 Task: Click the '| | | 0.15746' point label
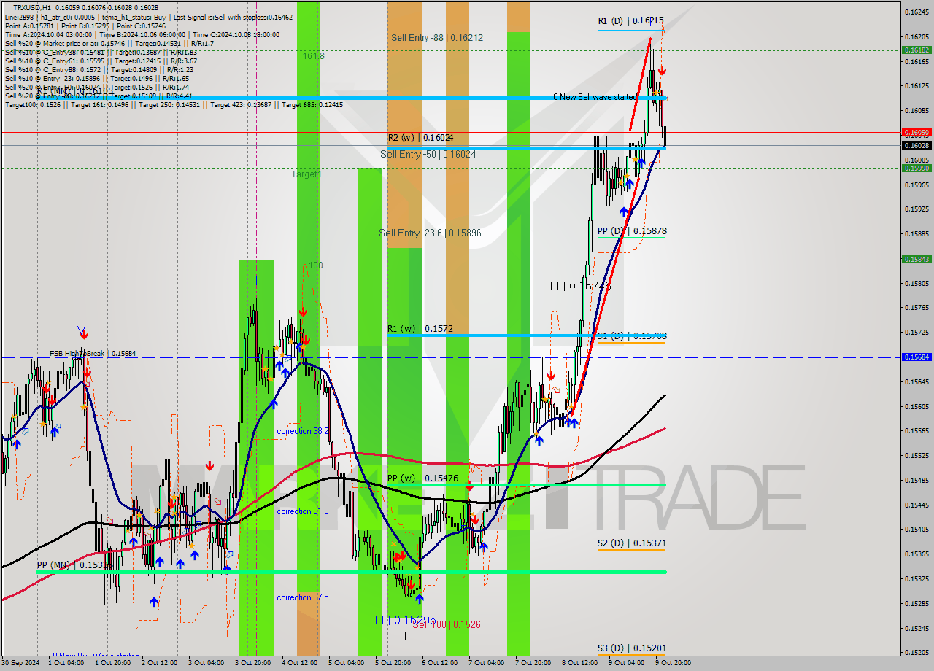coord(580,287)
